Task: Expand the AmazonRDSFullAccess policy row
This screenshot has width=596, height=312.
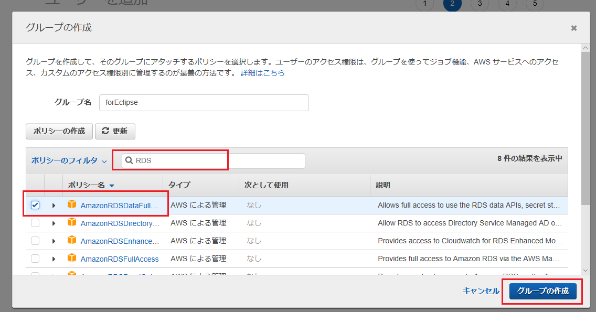Action: pyautogui.click(x=54, y=259)
